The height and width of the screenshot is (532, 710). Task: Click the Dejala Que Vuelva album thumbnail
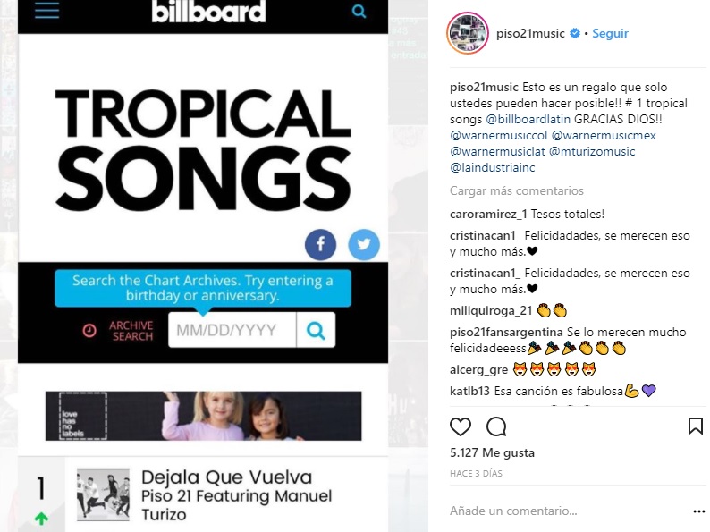[x=103, y=494]
